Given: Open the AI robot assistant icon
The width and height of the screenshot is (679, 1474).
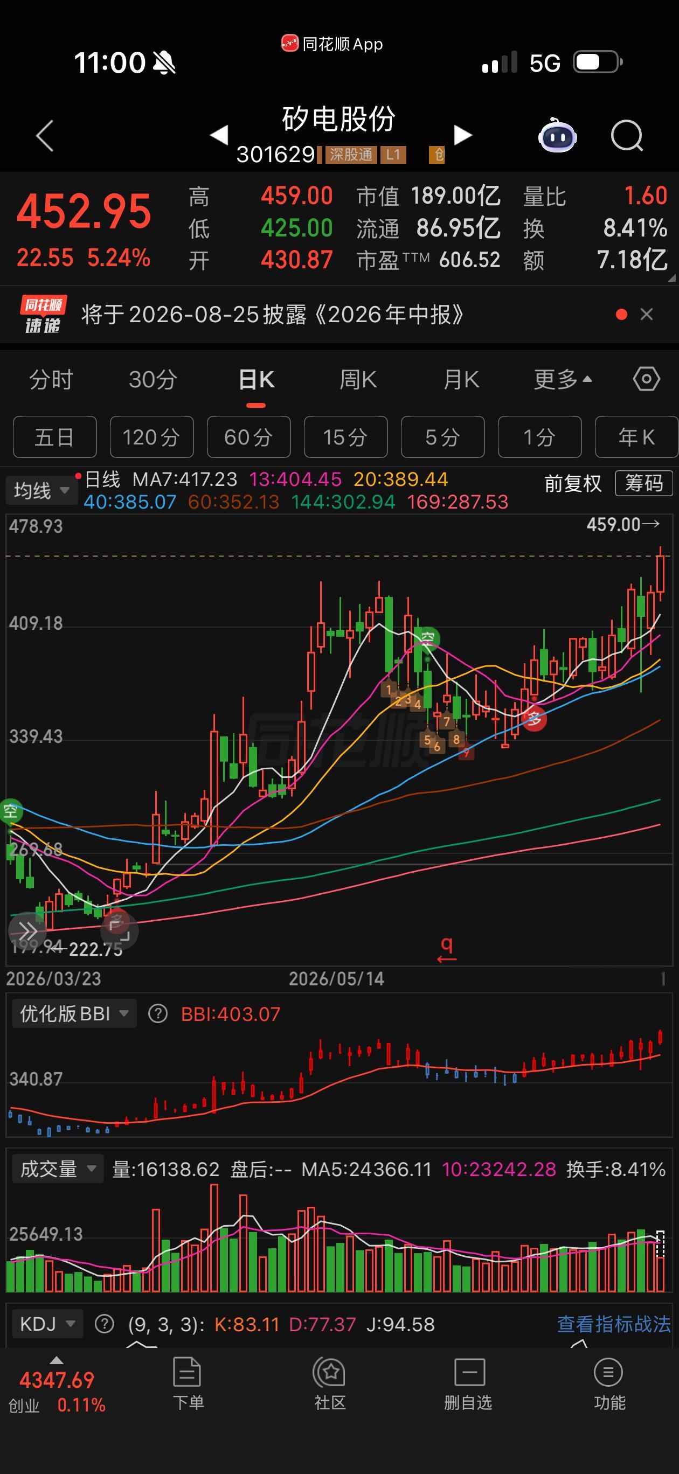Looking at the screenshot, I should [x=557, y=136].
